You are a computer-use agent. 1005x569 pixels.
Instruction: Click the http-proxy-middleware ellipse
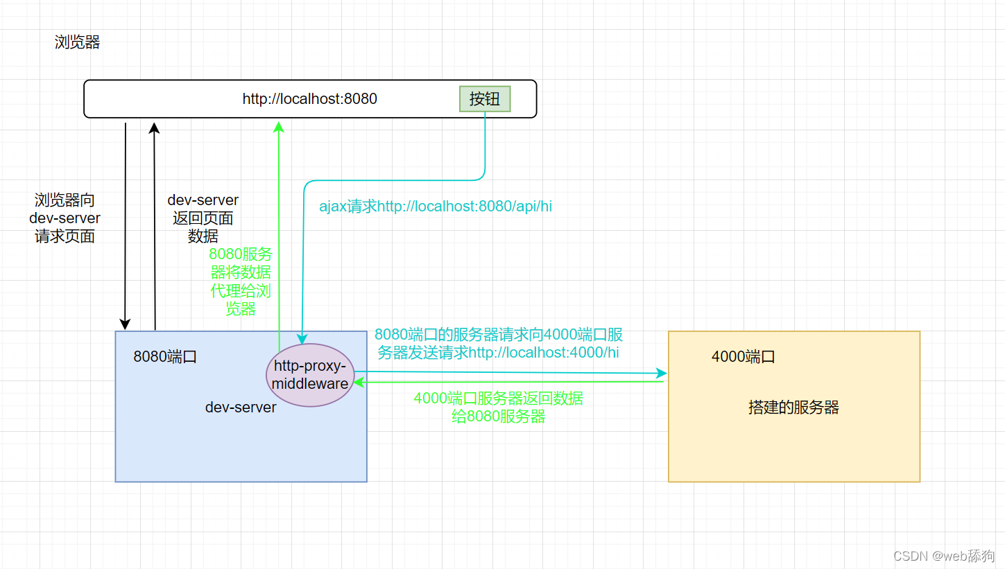click(310, 375)
